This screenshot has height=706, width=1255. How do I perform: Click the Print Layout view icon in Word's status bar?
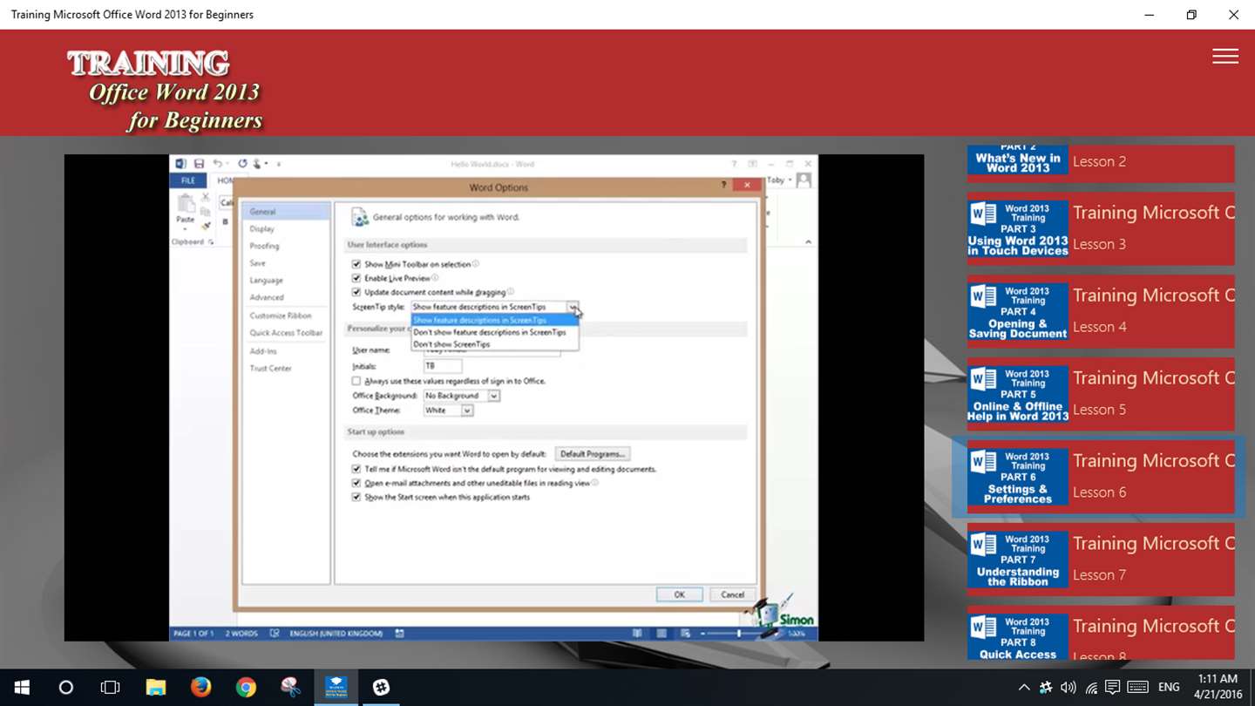coord(662,634)
